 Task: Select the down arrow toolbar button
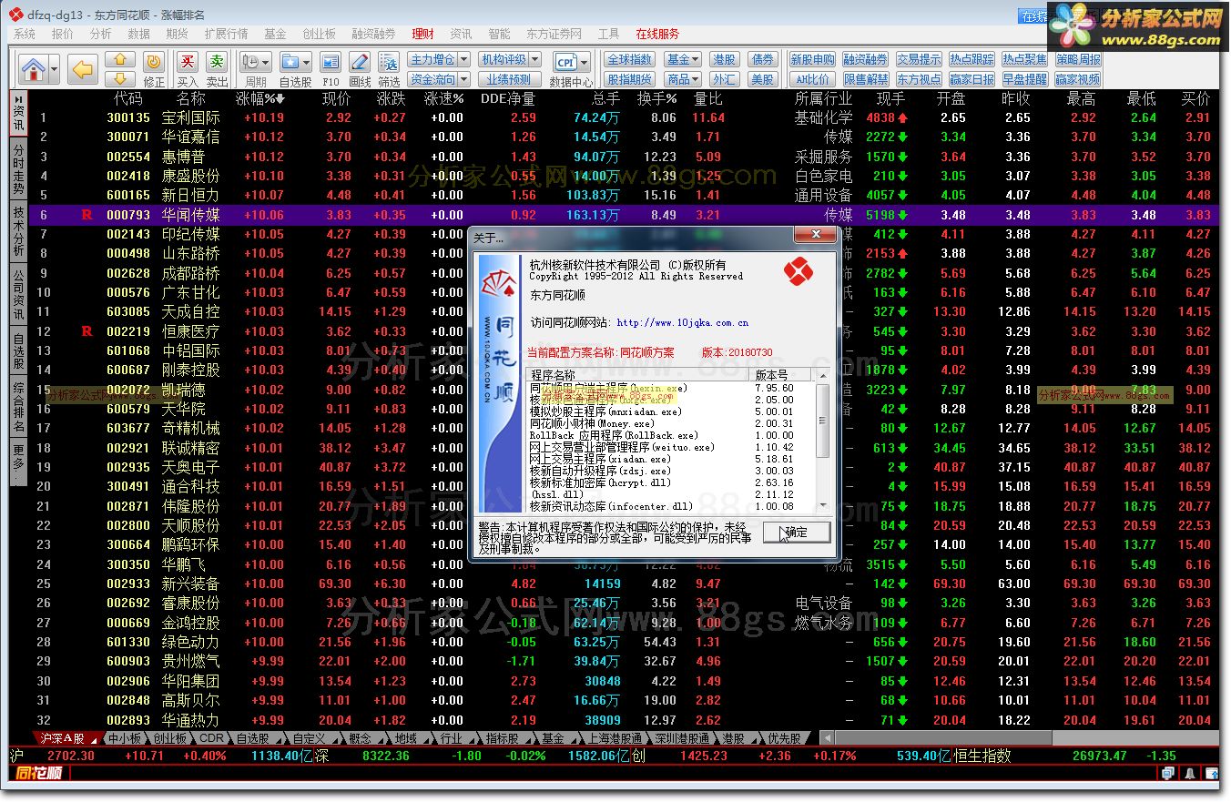tap(120, 78)
